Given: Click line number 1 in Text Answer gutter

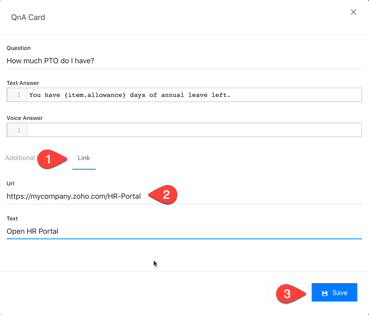Looking at the screenshot, I should [x=19, y=95].
